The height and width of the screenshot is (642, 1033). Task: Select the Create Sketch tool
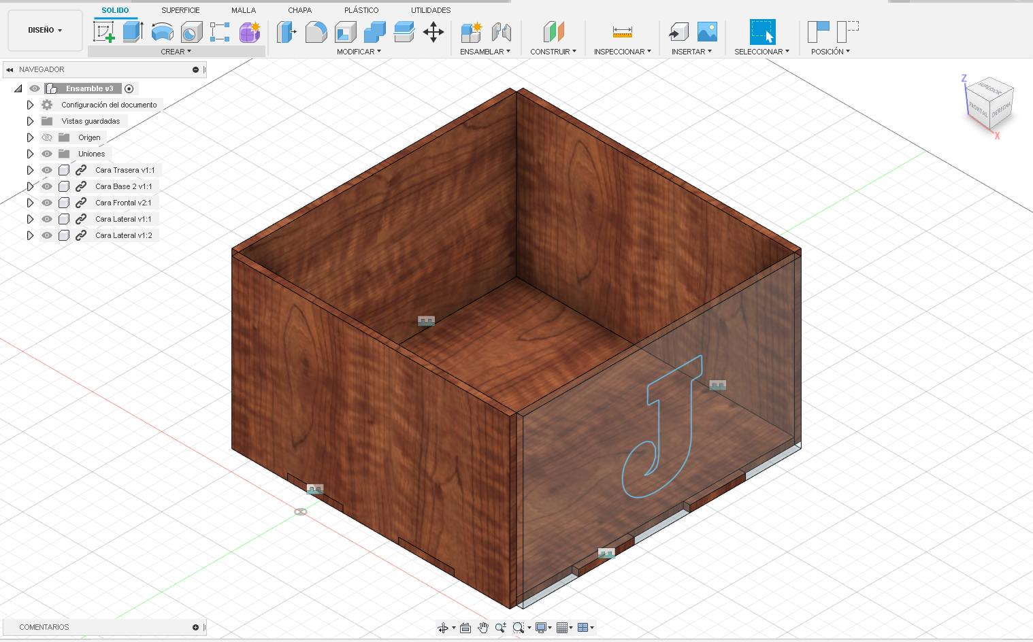coord(103,32)
